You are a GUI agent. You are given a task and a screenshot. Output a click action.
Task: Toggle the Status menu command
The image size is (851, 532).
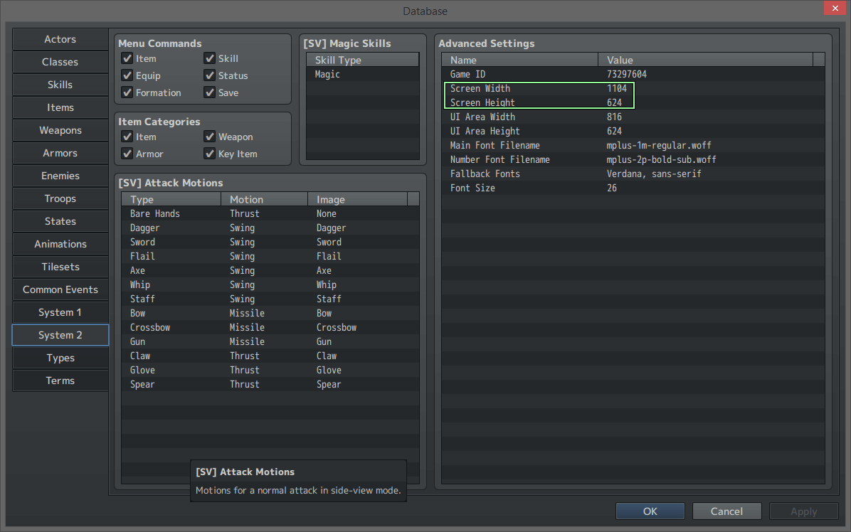coord(209,75)
